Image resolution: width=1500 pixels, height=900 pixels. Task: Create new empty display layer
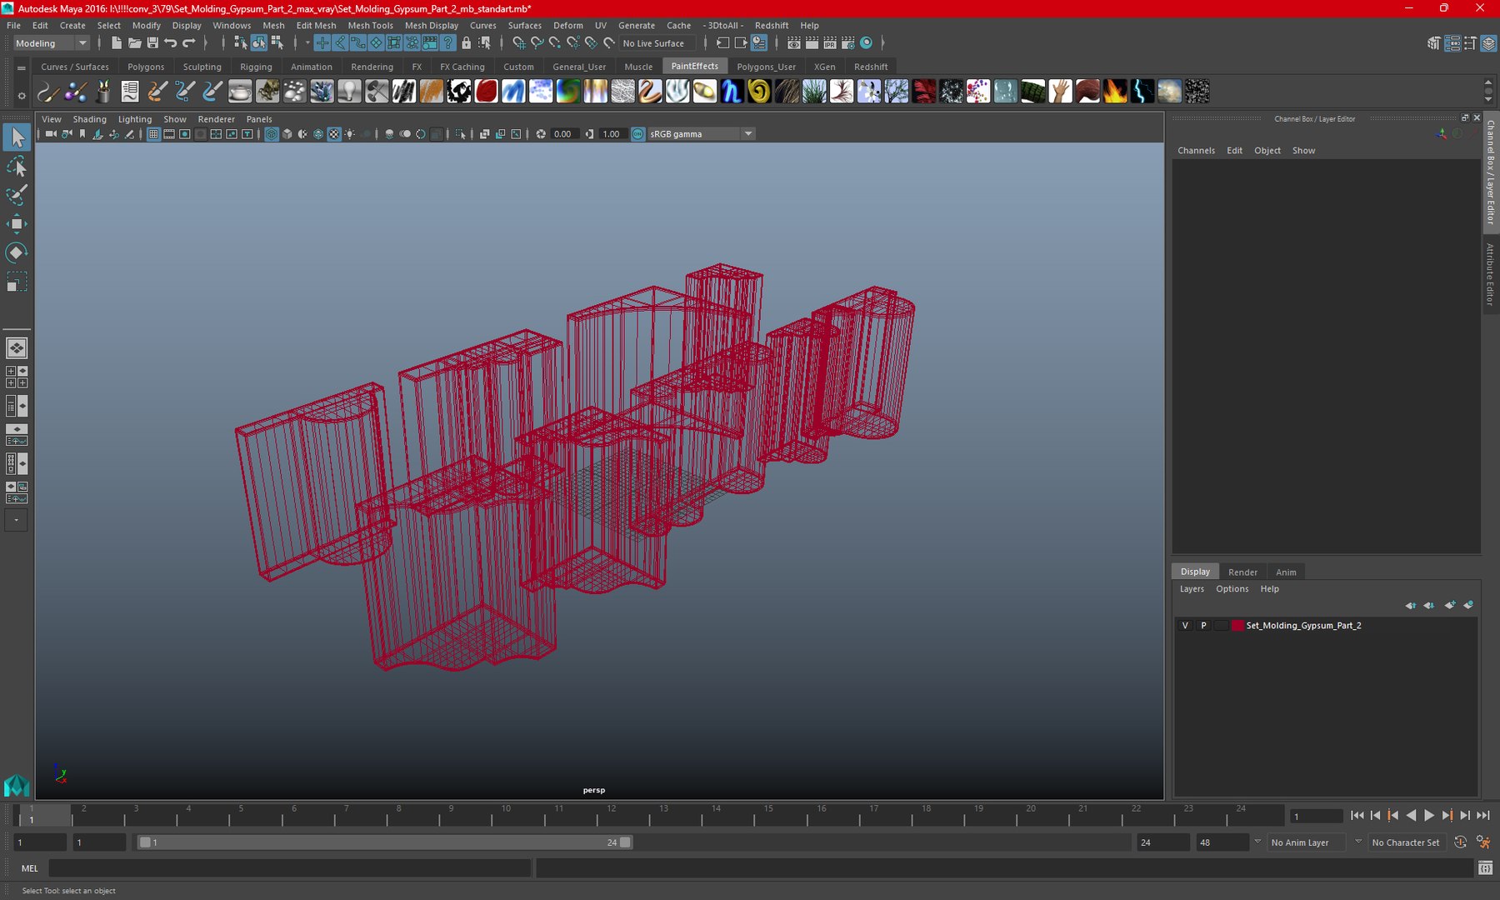(x=1450, y=605)
